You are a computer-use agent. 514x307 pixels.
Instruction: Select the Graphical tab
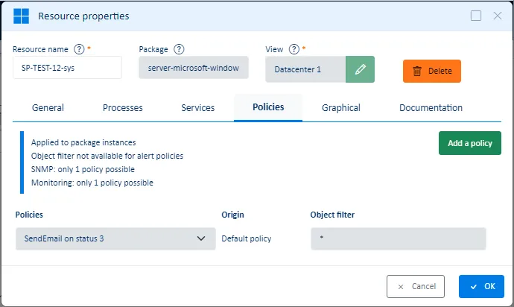point(341,108)
